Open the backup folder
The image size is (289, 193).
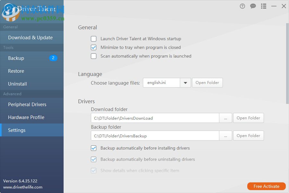pyautogui.click(x=249, y=136)
